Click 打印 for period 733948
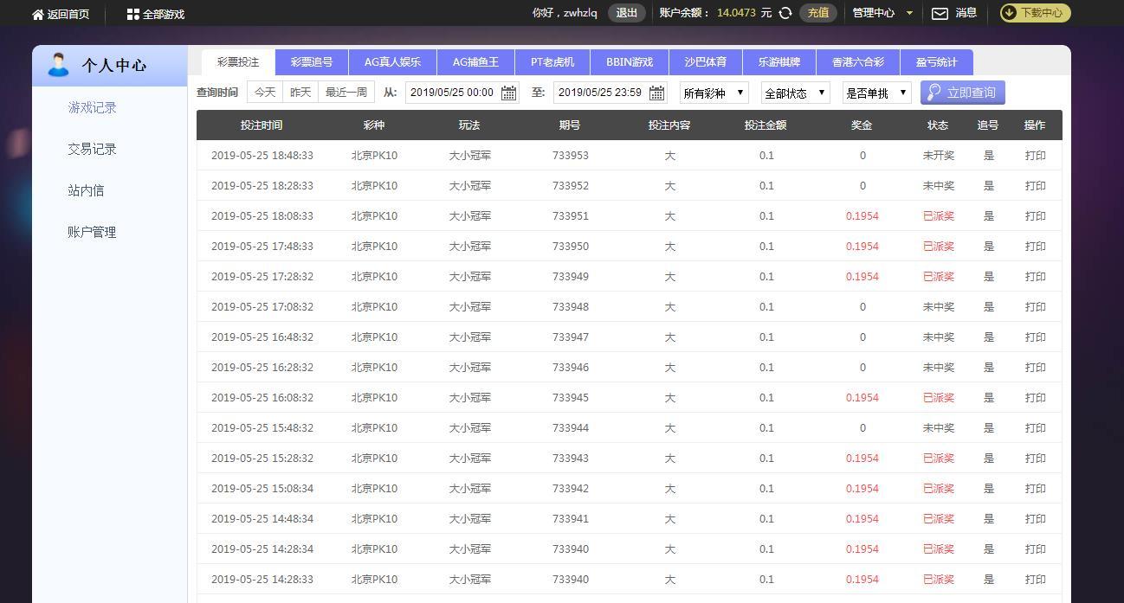This screenshot has width=1124, height=603. coord(1035,307)
